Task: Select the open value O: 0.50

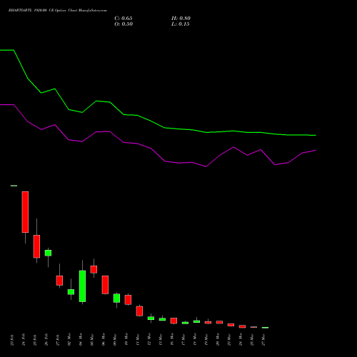Action: (124, 24)
